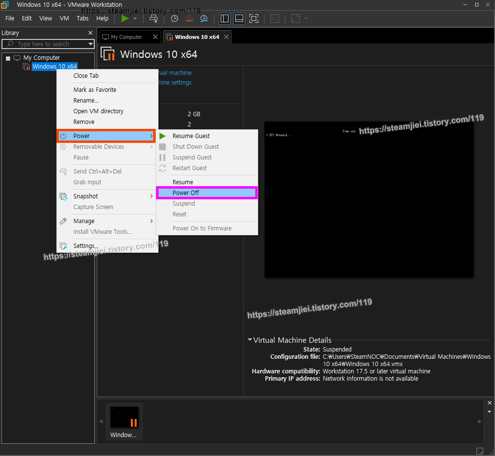The height and width of the screenshot is (456, 495).
Task: Click the Settings menu item icon
Action: 63,246
